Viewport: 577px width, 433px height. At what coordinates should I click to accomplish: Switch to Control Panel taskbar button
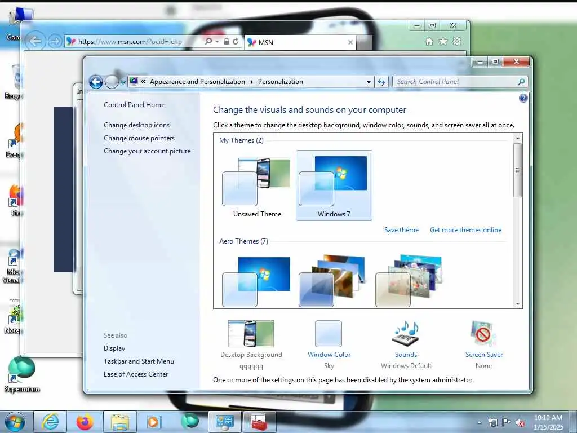click(x=224, y=422)
